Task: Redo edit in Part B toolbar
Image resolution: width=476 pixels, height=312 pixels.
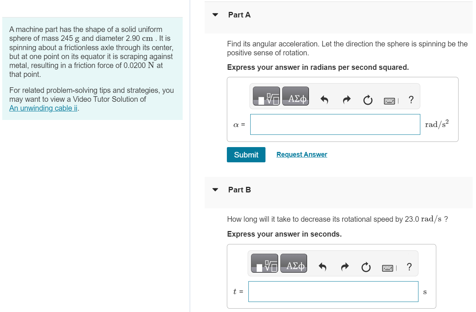Action: (x=345, y=267)
